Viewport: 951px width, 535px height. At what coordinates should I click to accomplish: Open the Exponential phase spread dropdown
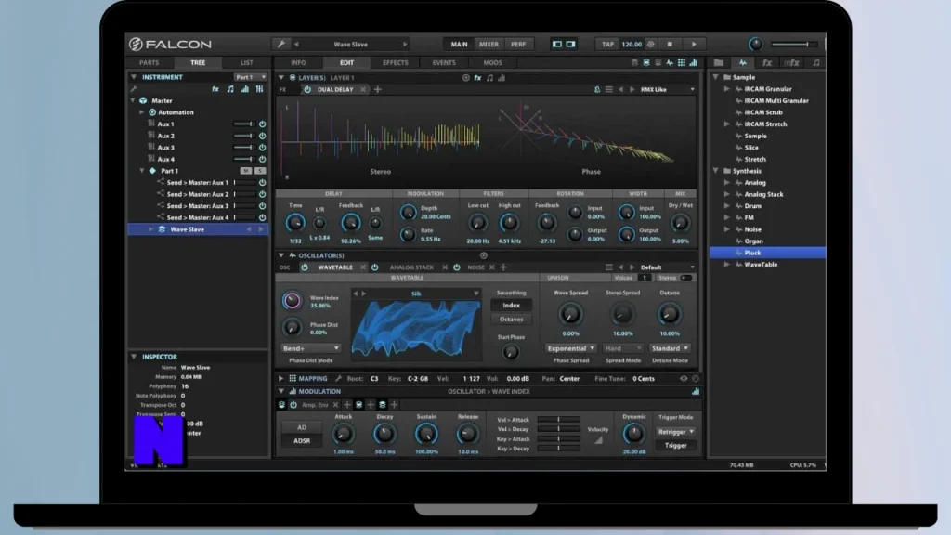(x=571, y=348)
